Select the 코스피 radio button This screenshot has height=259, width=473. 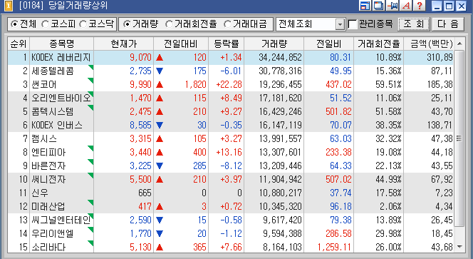(x=45, y=24)
